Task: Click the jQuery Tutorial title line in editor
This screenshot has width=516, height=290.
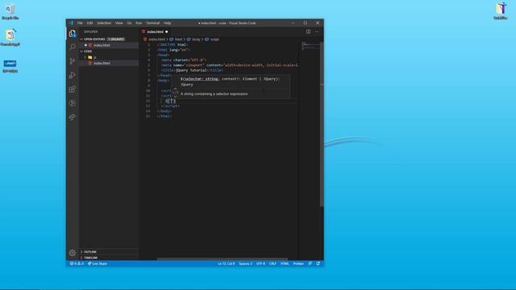Action: (192, 70)
